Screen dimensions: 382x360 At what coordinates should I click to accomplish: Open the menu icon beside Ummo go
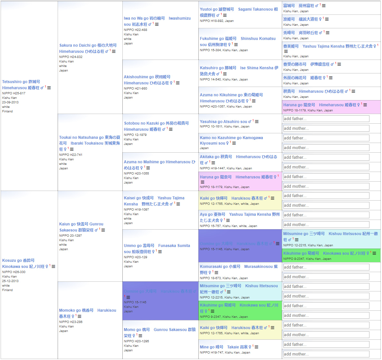click(160, 252)
